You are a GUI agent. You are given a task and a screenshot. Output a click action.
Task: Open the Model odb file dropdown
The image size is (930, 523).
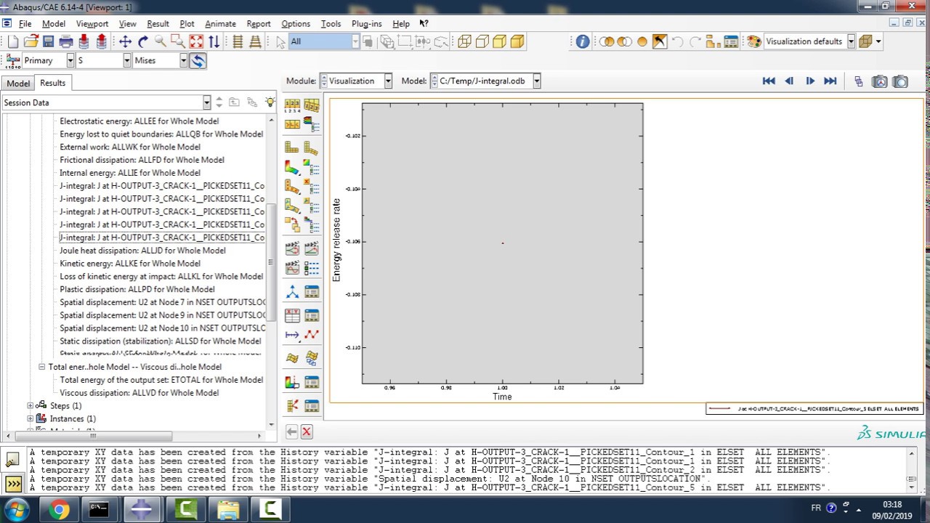(x=537, y=81)
